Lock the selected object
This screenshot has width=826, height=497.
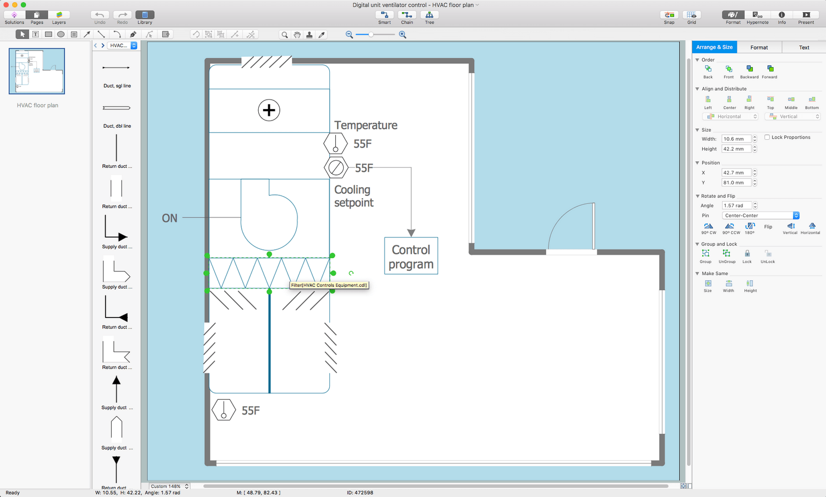[747, 255]
